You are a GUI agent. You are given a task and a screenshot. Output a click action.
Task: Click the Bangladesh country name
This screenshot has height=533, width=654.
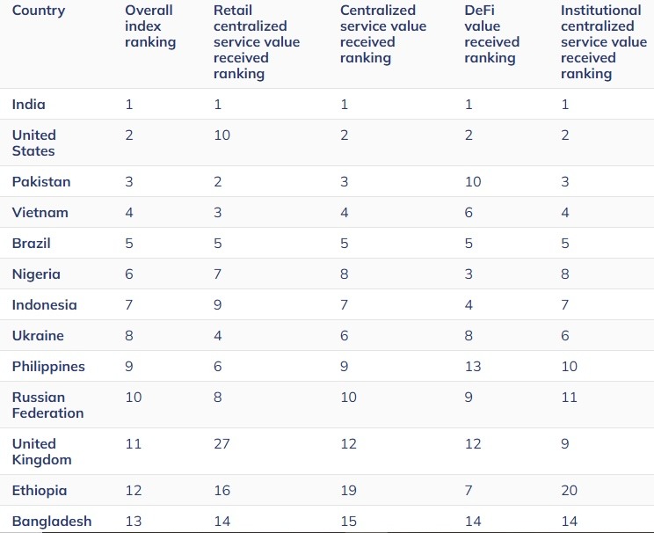(52, 521)
